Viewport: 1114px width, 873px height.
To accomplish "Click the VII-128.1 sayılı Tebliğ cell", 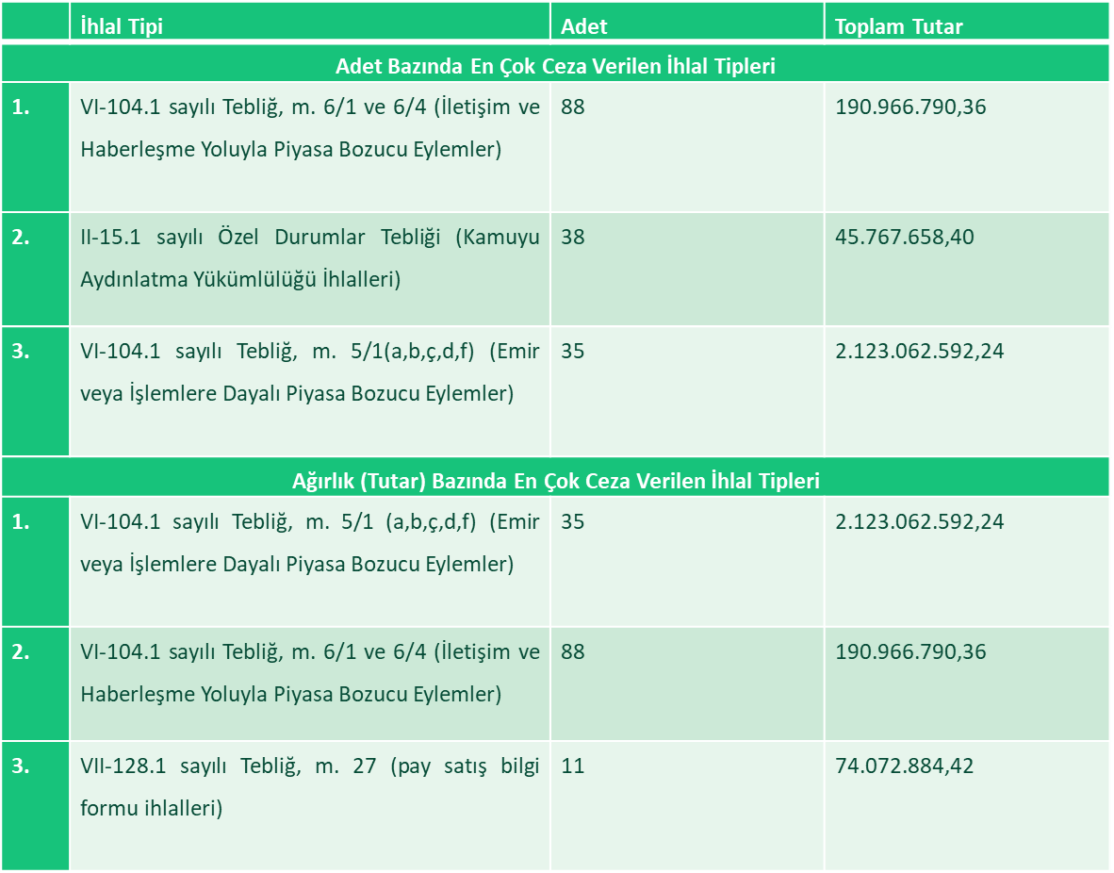I will [x=310, y=786].
